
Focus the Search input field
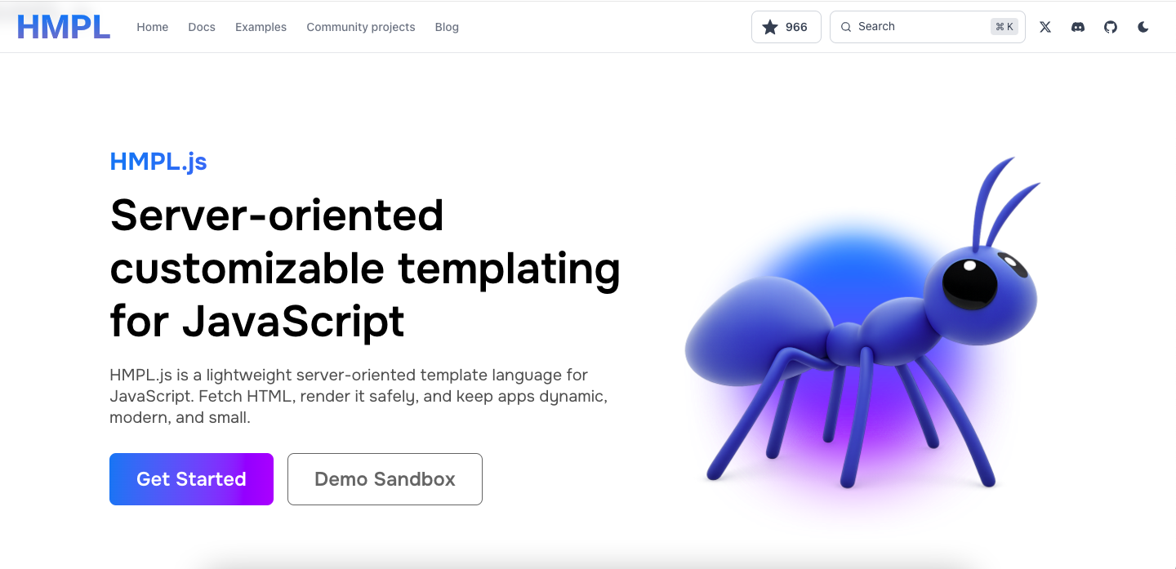(x=927, y=27)
